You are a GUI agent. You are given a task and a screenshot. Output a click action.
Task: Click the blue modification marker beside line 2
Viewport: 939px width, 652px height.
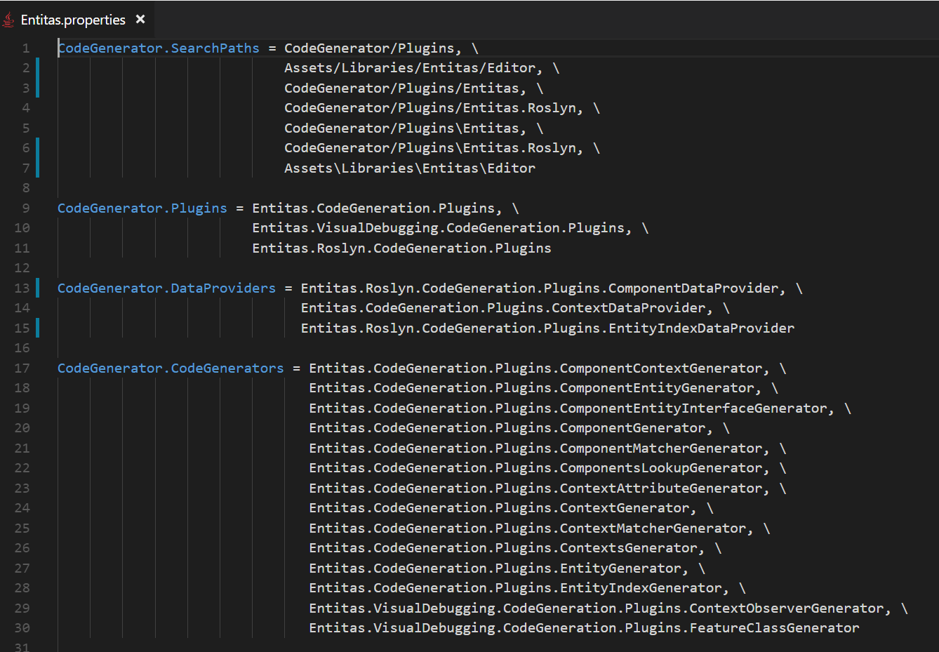tap(39, 67)
